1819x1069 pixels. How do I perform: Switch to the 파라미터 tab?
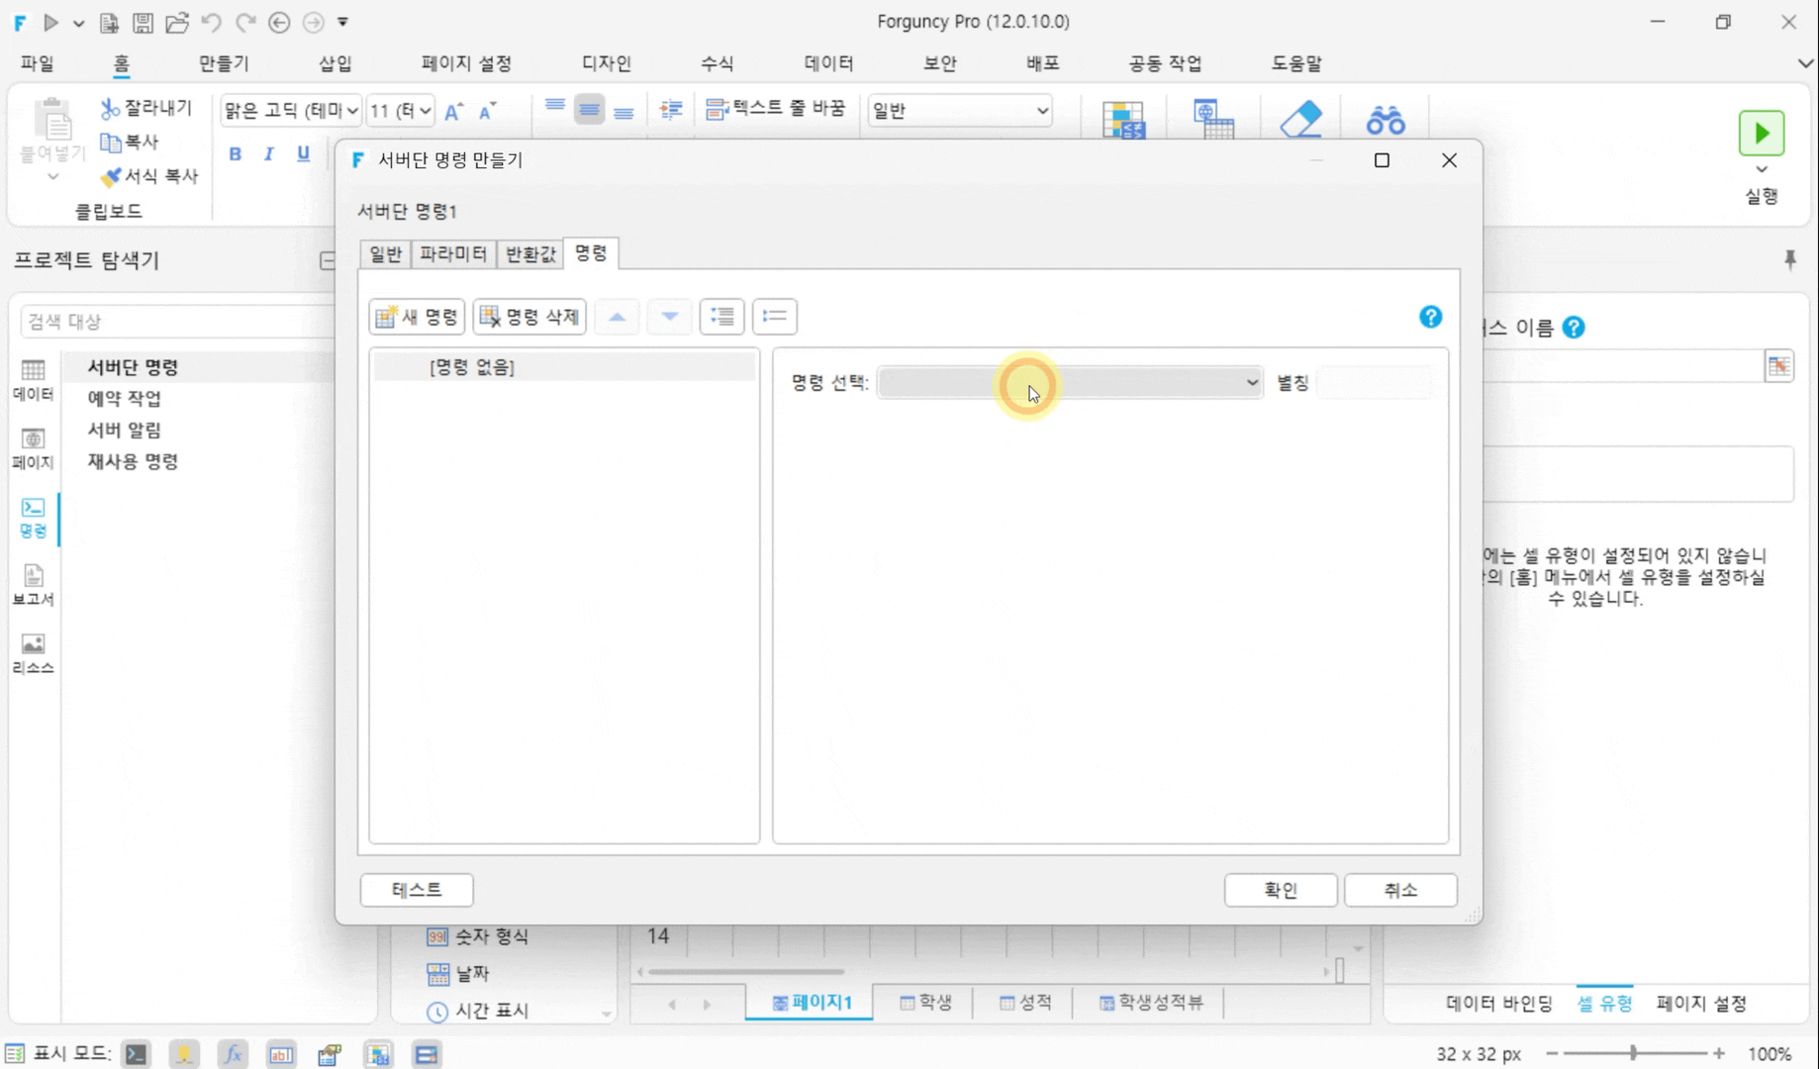453,254
